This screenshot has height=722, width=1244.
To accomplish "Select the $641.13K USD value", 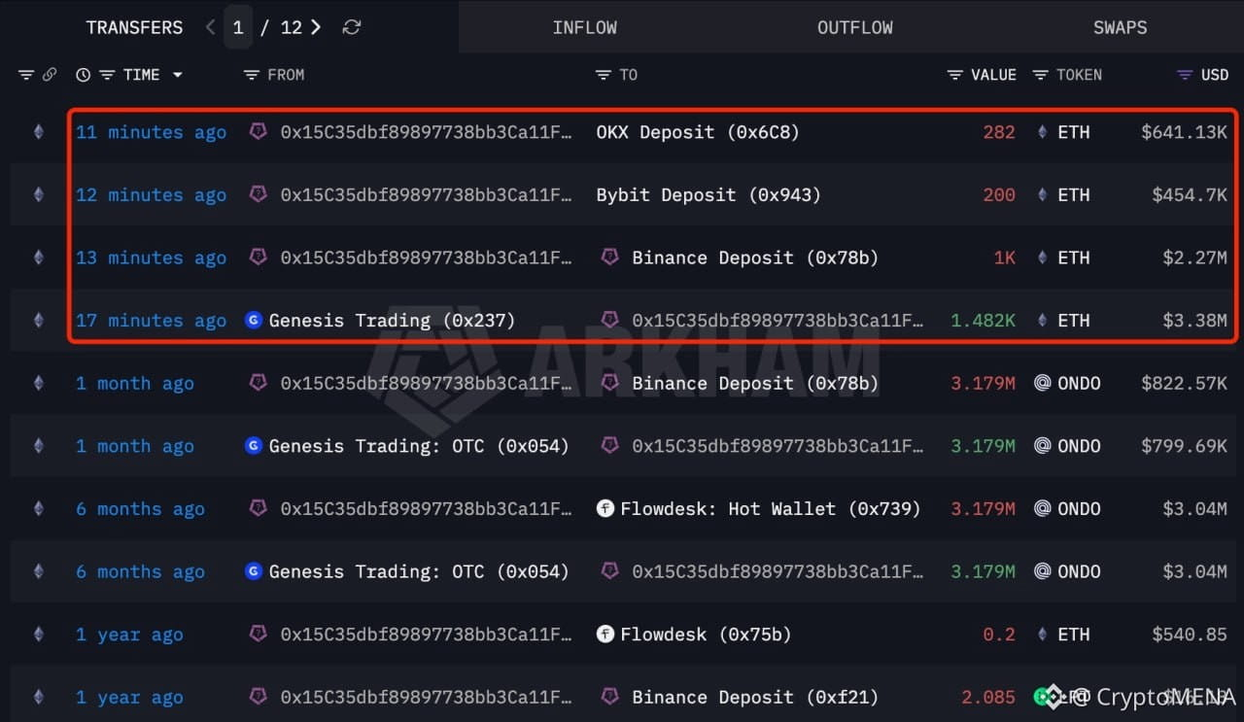I will point(1184,132).
